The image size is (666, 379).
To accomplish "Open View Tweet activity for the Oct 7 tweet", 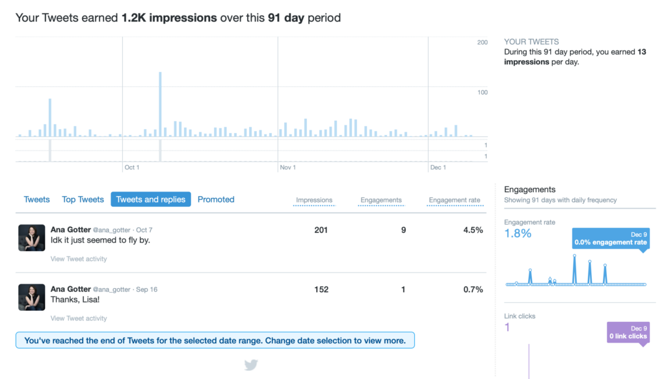I will (79, 258).
